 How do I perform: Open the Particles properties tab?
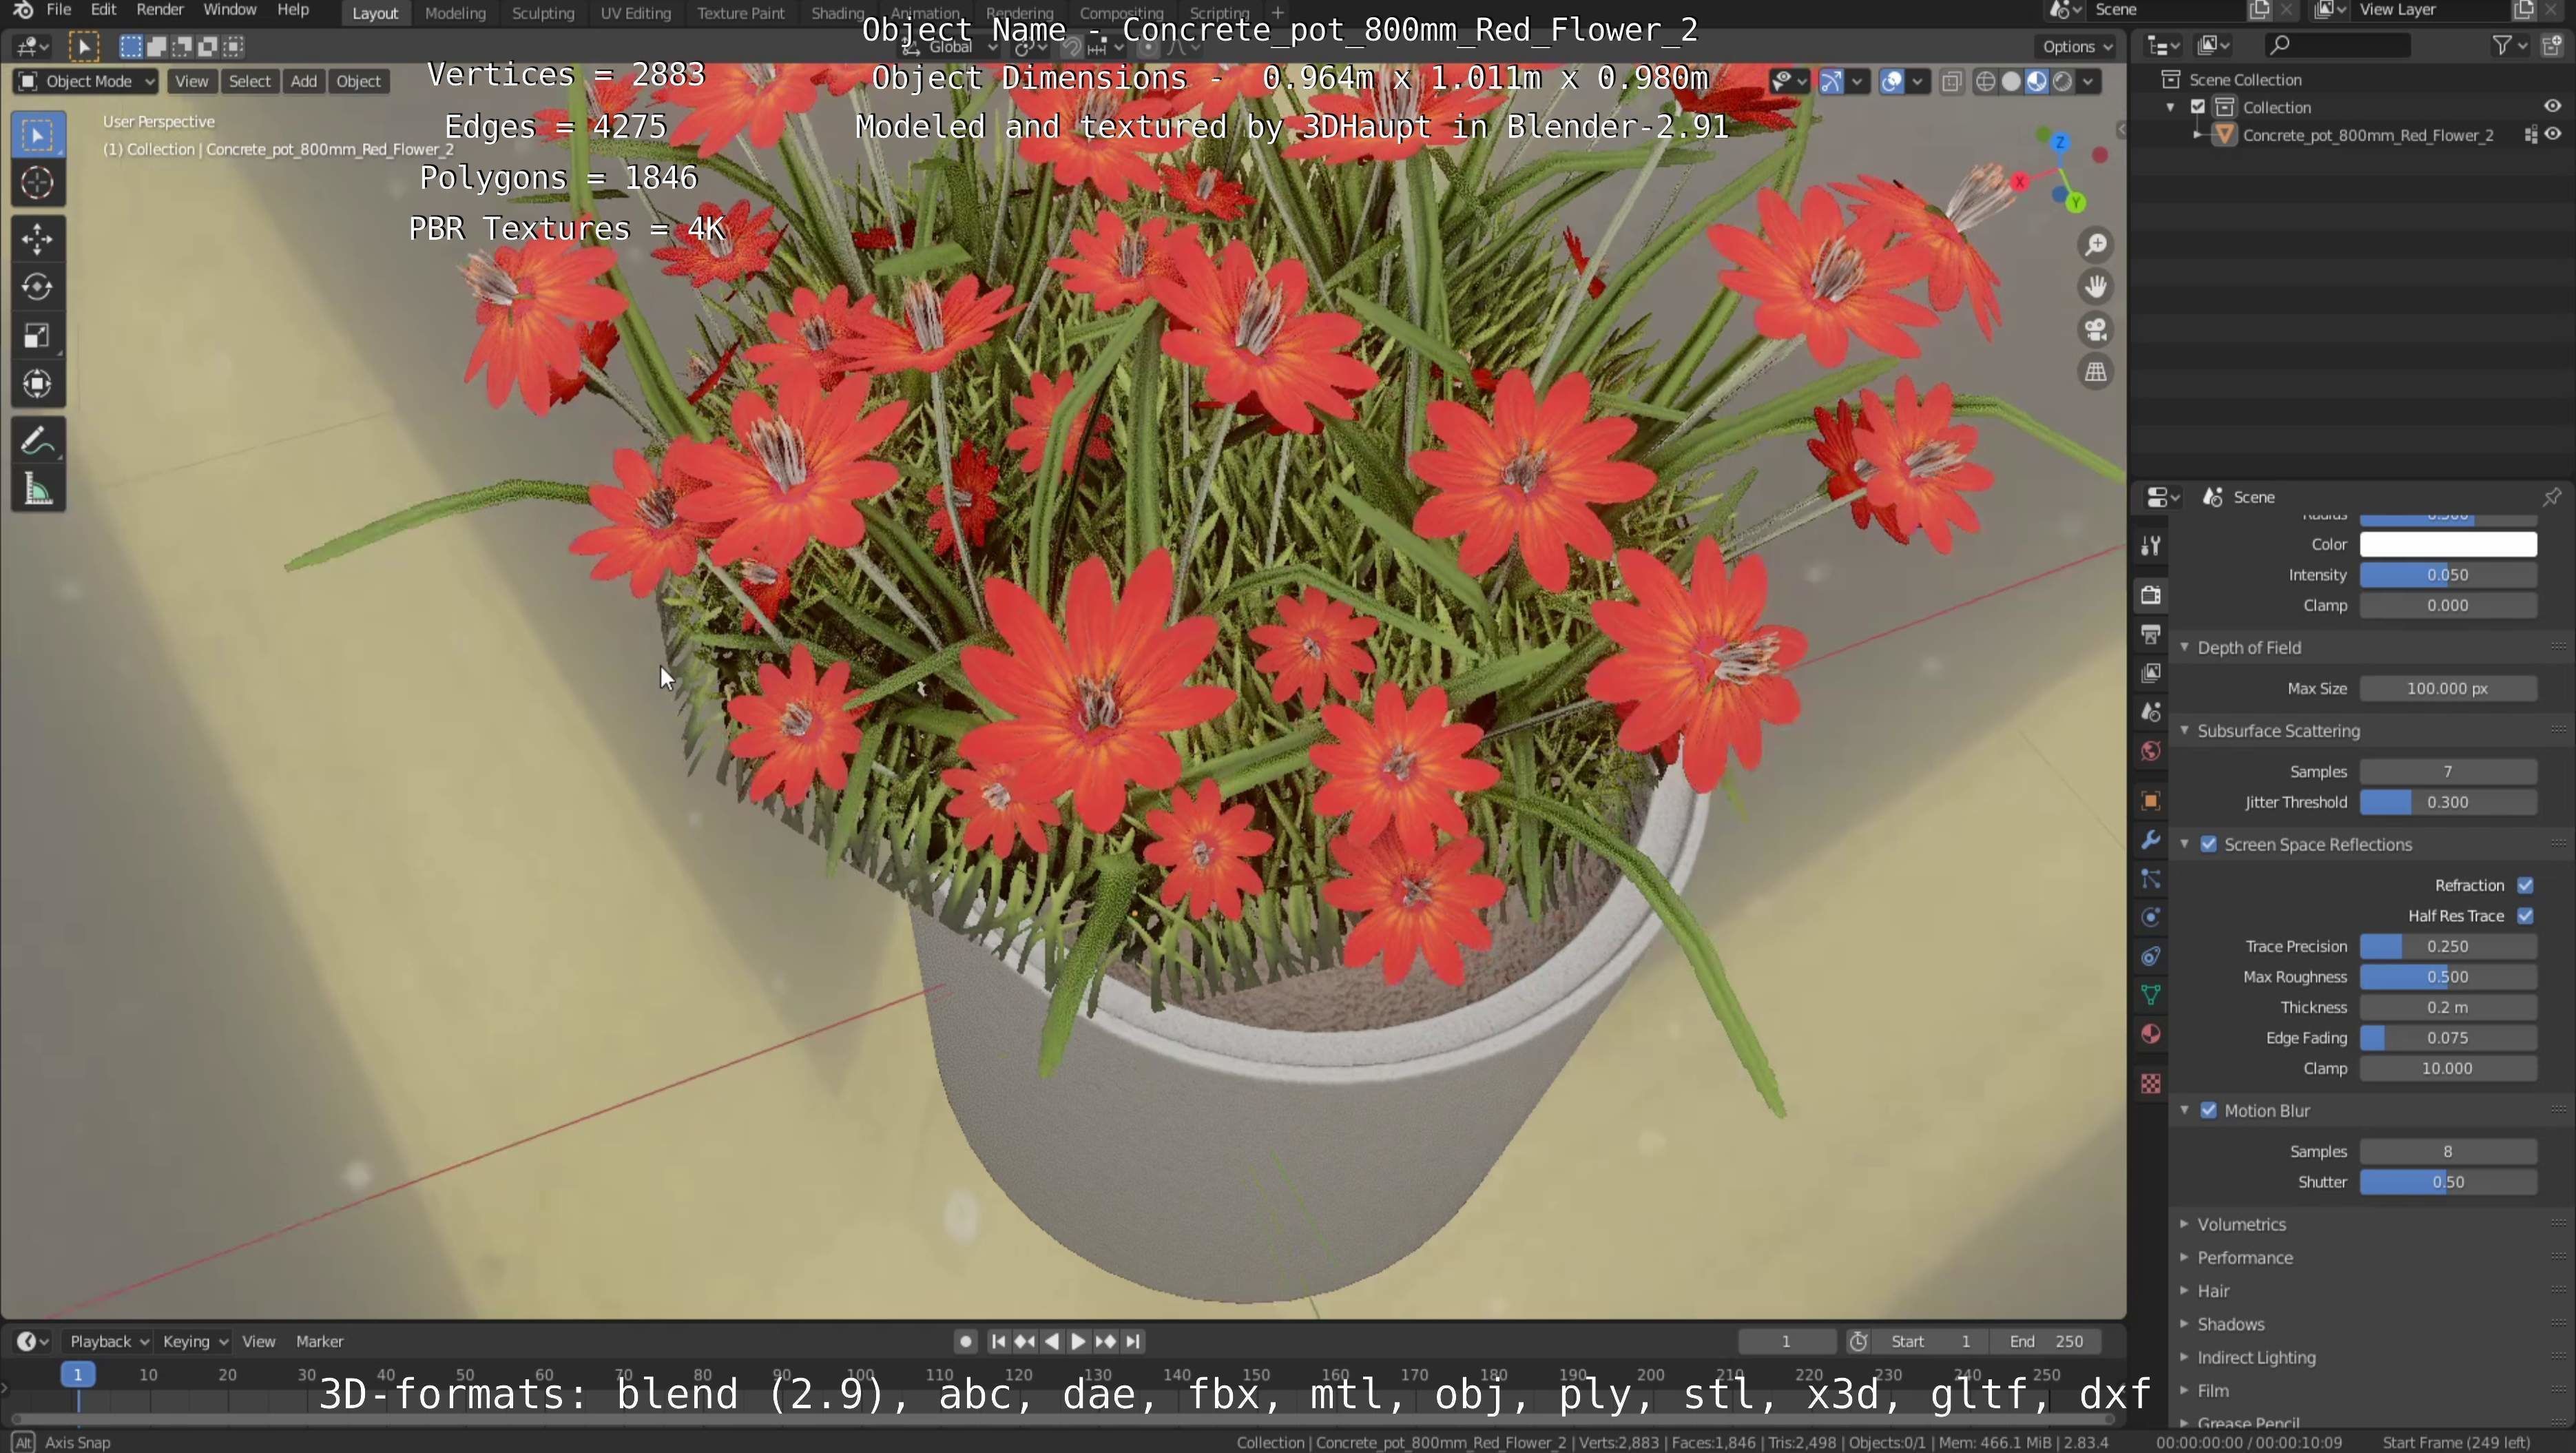[x=2150, y=879]
